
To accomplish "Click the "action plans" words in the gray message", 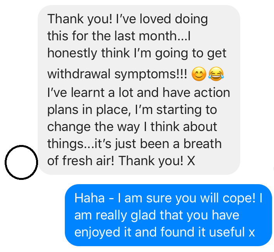I will pos(139,101).
